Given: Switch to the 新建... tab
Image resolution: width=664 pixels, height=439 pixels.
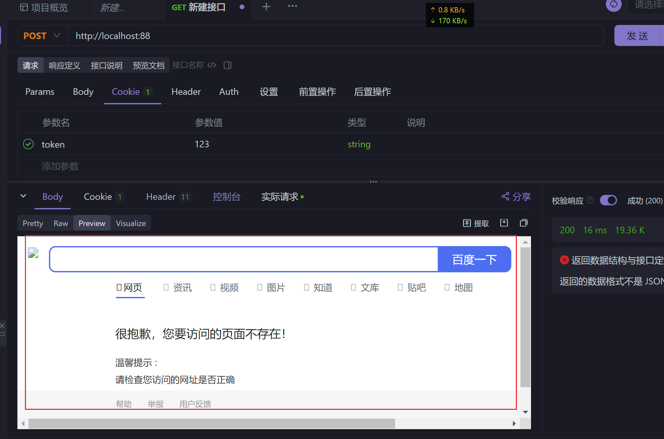Looking at the screenshot, I should [x=112, y=7].
